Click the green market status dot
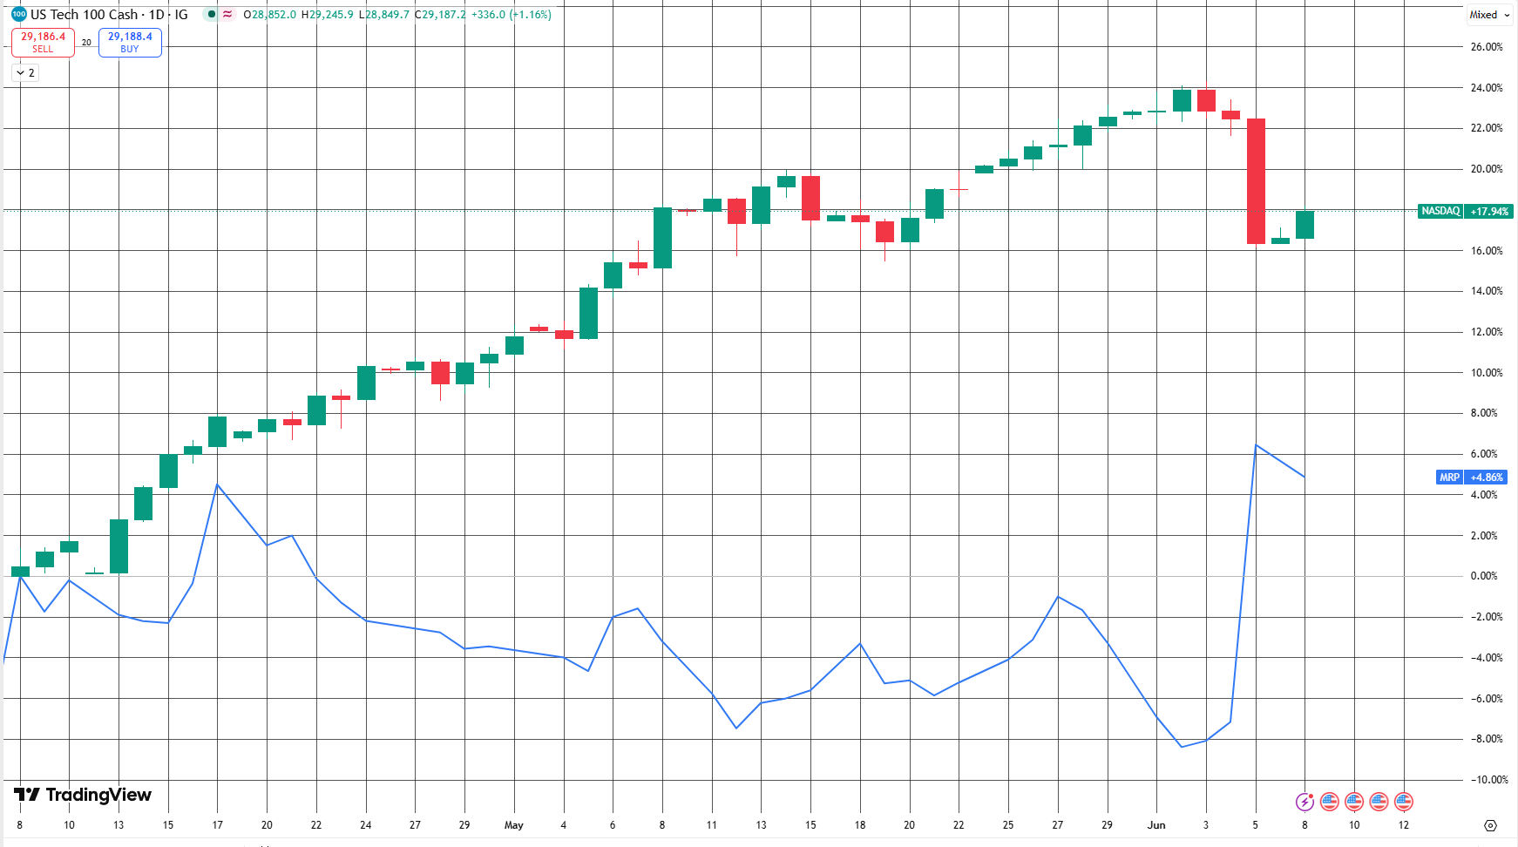 click(212, 14)
